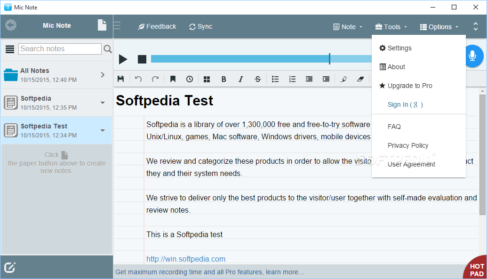Select the Softpedia note in list
The width and height of the screenshot is (487, 279).
[x=56, y=103]
